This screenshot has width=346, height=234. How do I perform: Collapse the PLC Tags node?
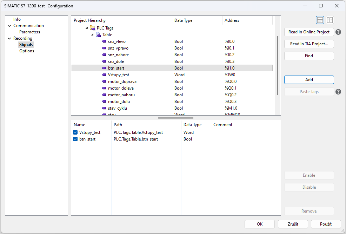pos(87,28)
